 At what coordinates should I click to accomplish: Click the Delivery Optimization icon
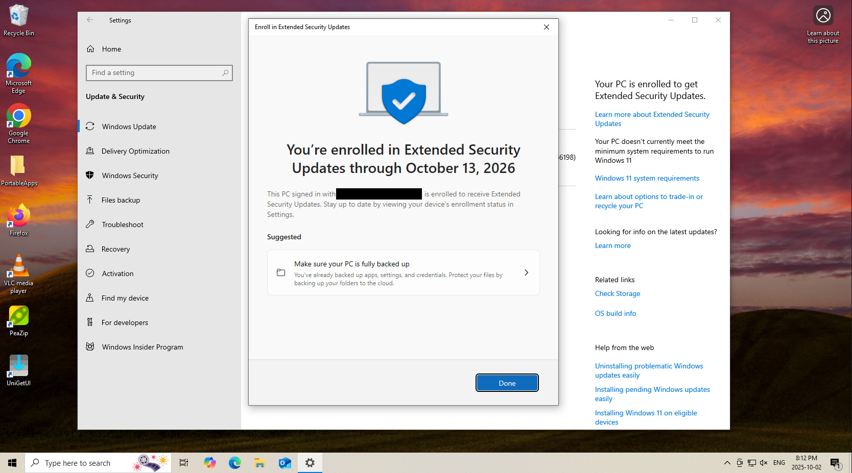pyautogui.click(x=90, y=151)
